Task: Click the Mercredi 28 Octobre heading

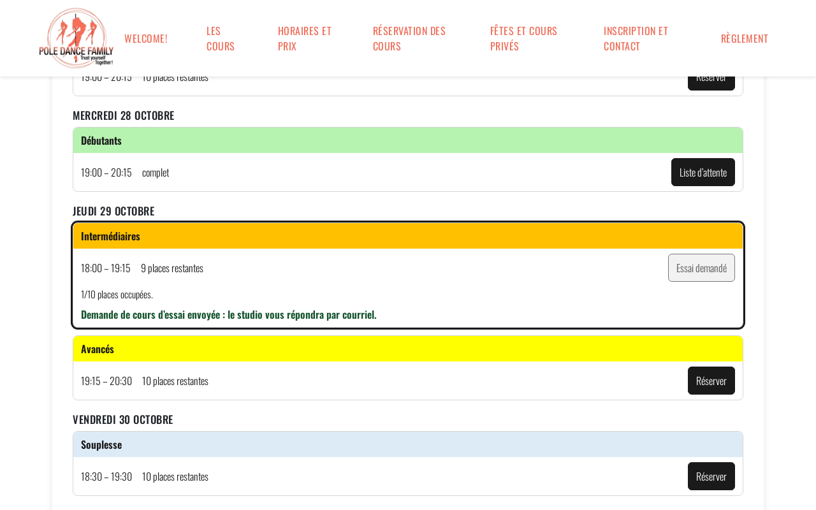Action: click(x=124, y=115)
